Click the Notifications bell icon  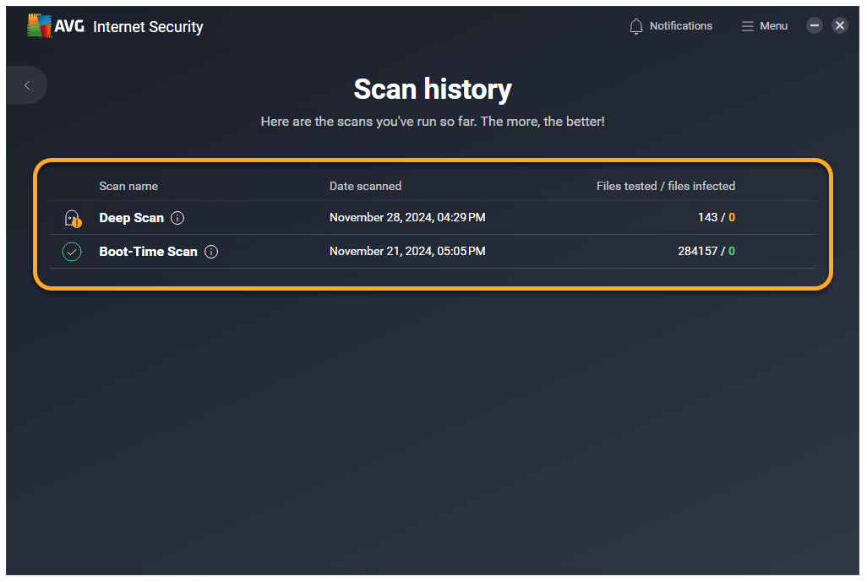(x=636, y=26)
